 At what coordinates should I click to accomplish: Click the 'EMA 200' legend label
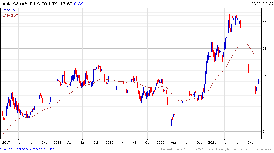point(10,15)
